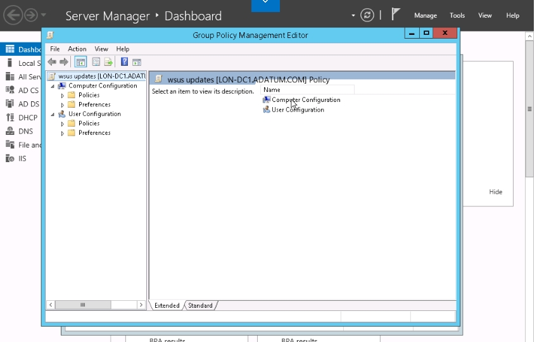Select Preferences folder under User Configuration
The height and width of the screenshot is (342, 537).
(x=94, y=132)
